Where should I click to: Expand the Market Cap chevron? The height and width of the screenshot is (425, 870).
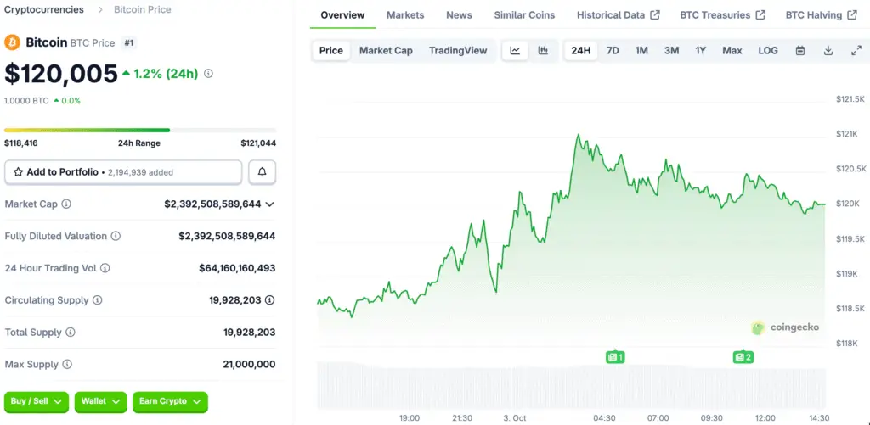point(269,204)
